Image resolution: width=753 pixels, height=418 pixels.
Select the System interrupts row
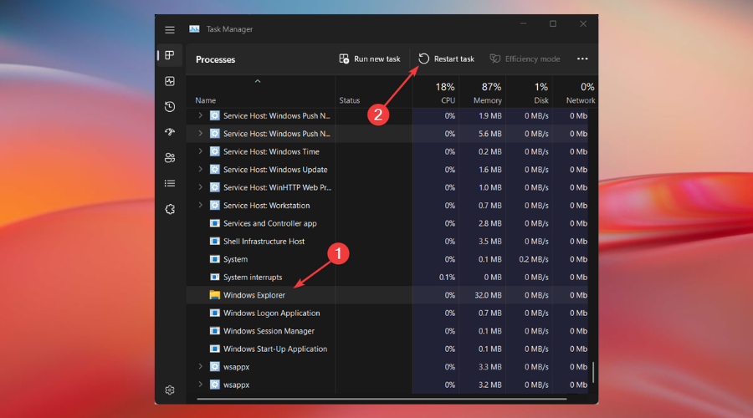387,277
